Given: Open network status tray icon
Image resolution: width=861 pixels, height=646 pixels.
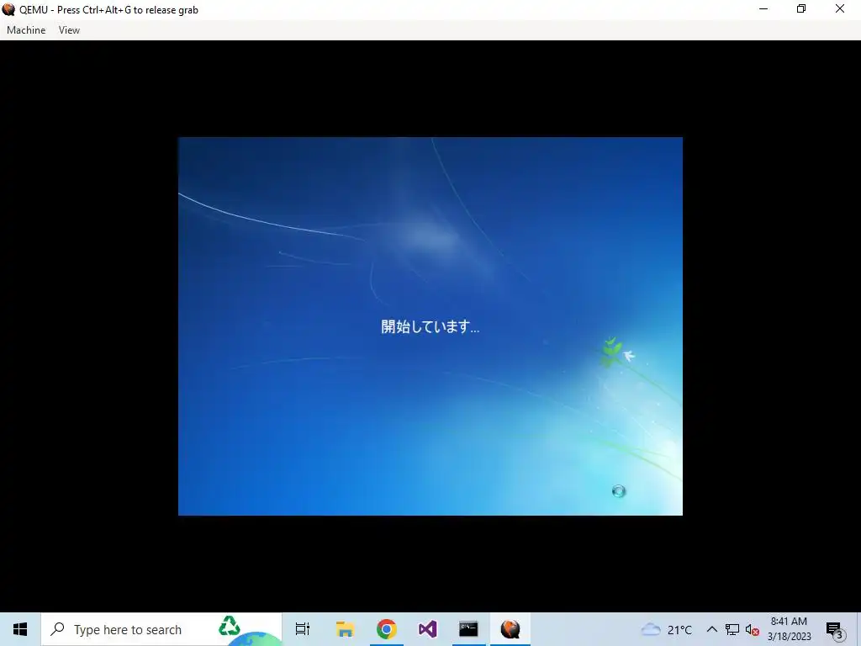Looking at the screenshot, I should pyautogui.click(x=732, y=629).
